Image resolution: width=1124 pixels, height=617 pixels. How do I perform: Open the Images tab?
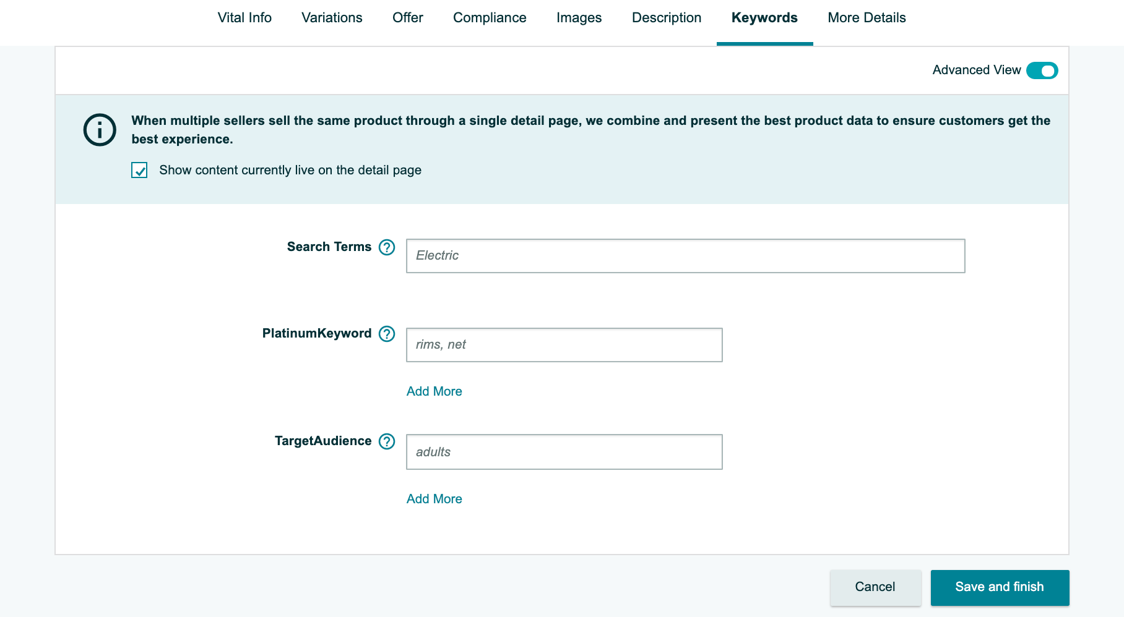point(579,18)
